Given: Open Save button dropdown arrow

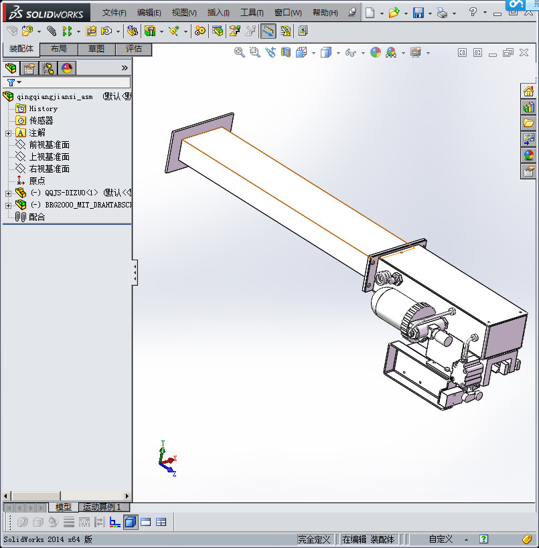Looking at the screenshot, I should [430, 13].
